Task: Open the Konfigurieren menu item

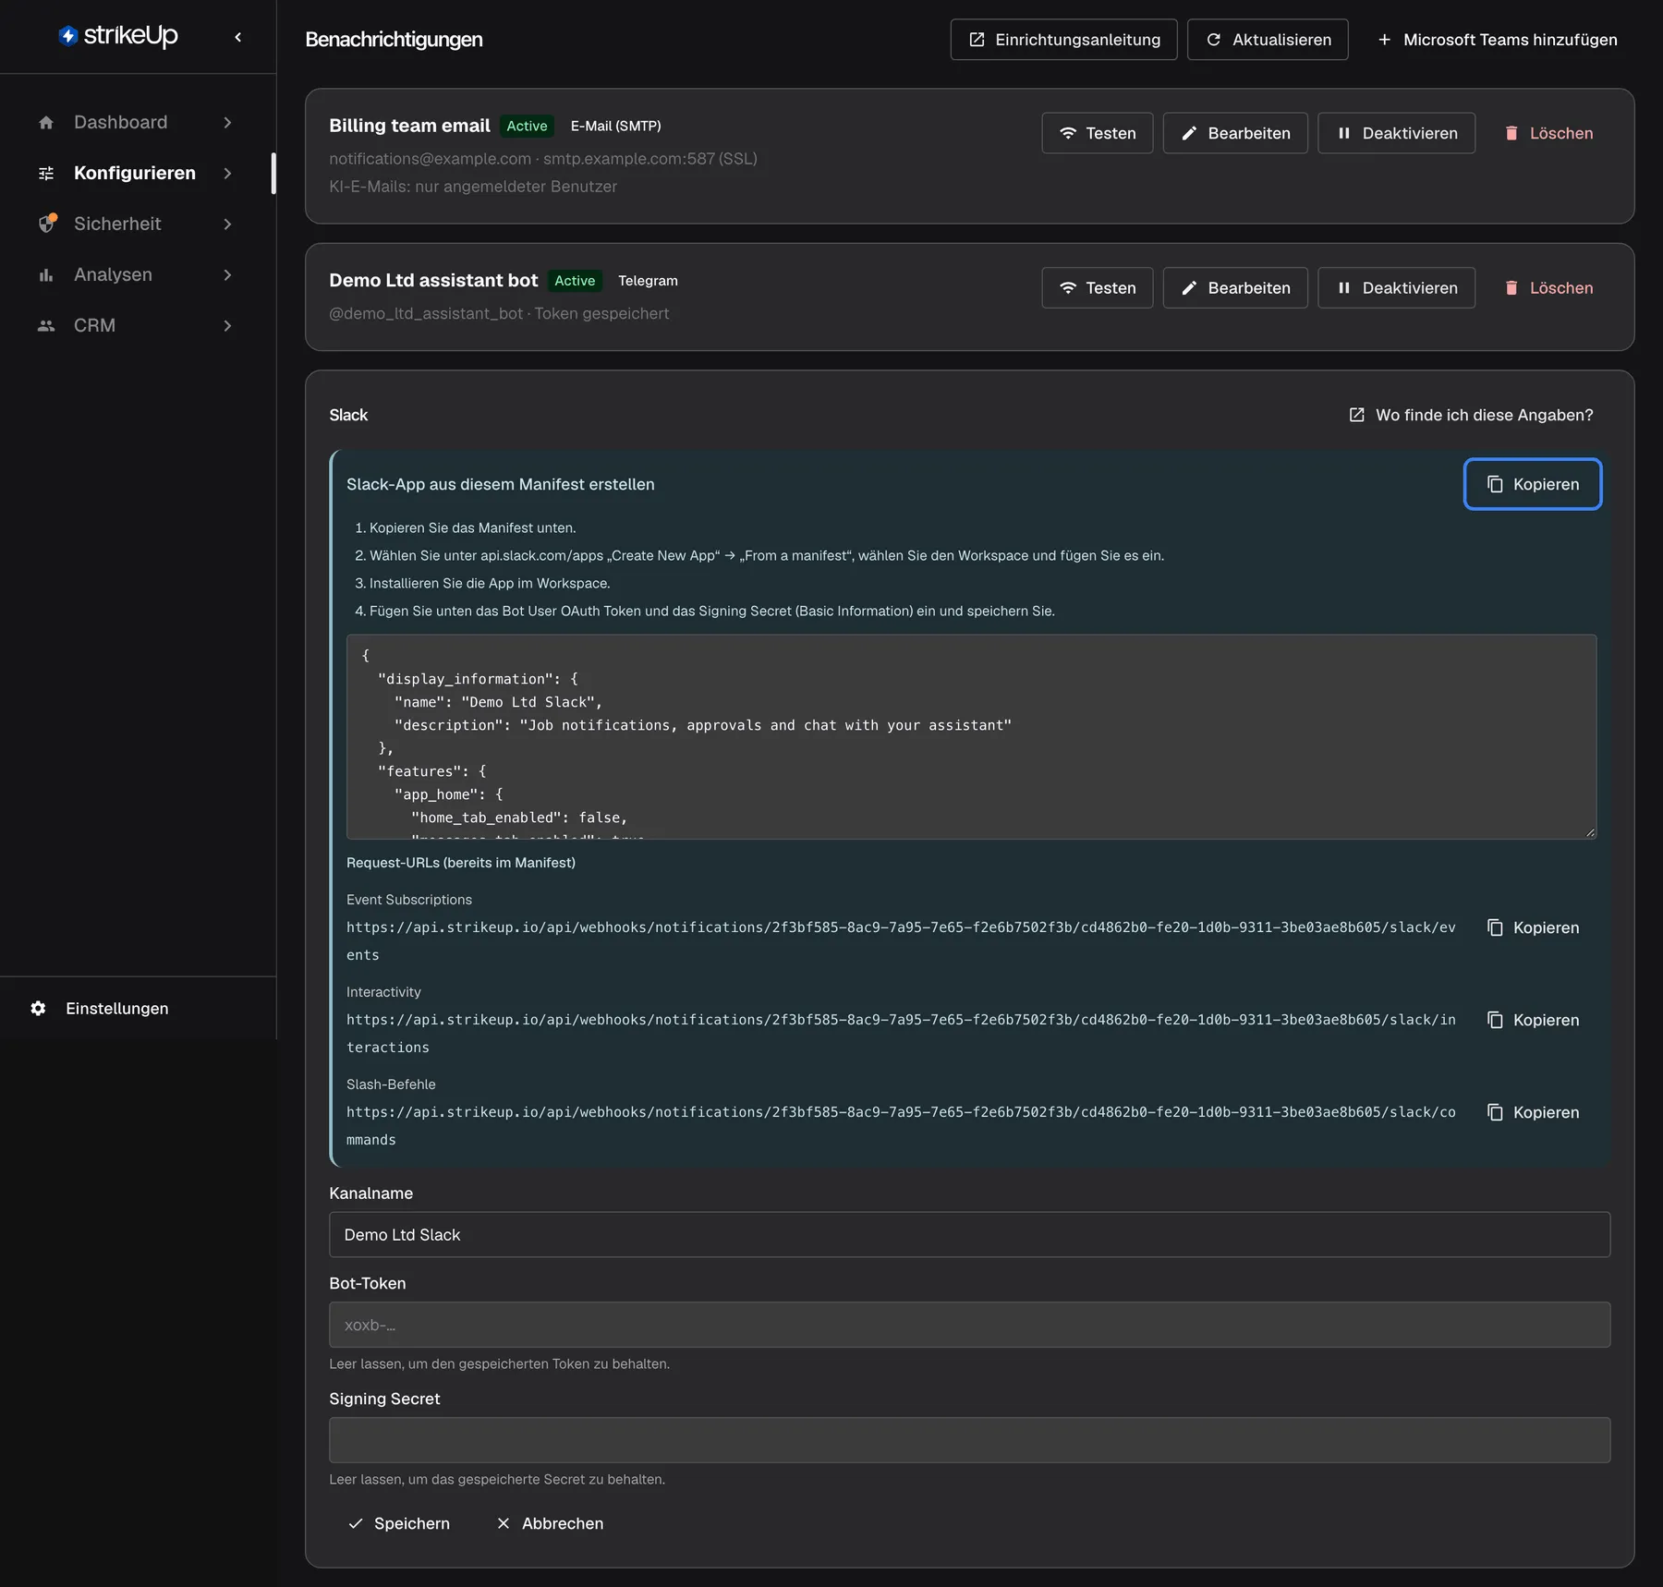Action: pyautogui.click(x=137, y=174)
